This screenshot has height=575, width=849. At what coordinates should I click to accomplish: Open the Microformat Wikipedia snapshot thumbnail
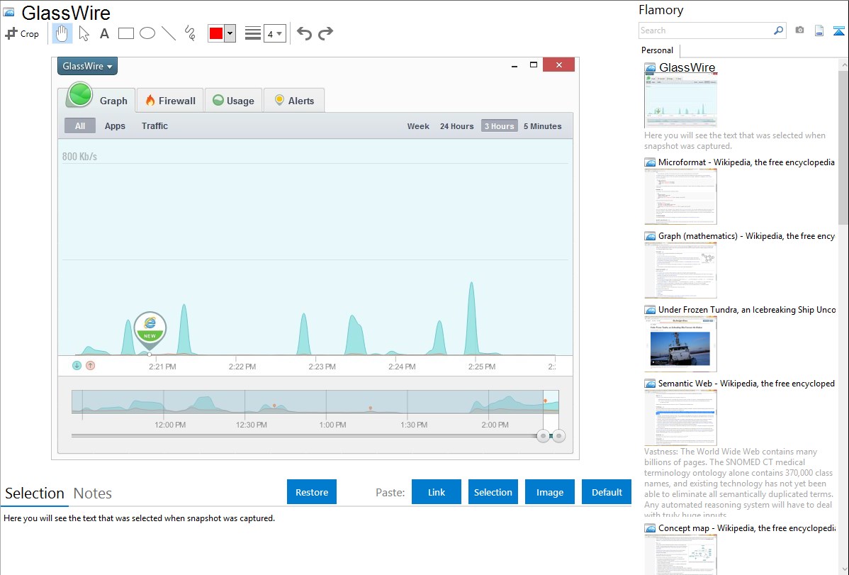click(680, 196)
